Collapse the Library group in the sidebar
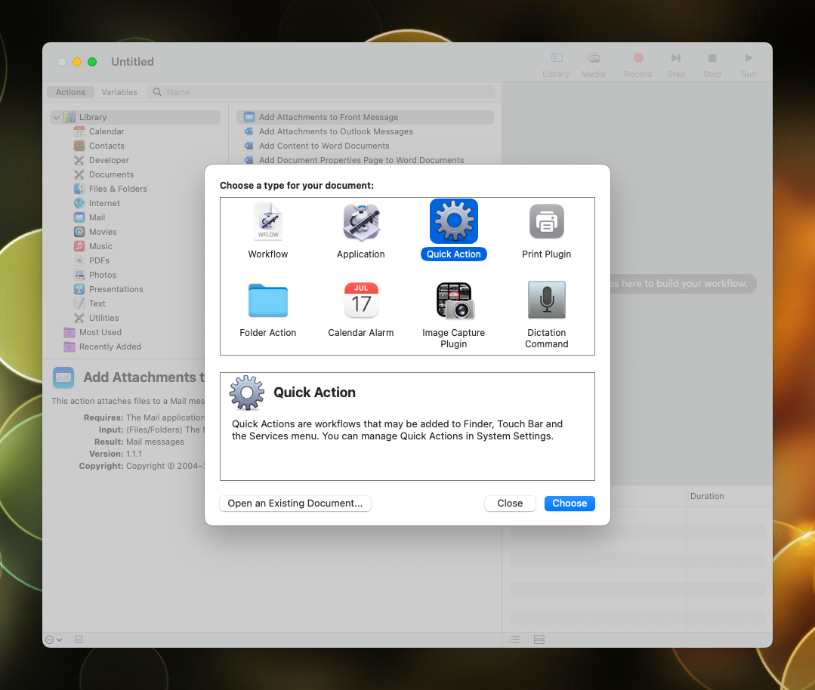Image resolution: width=815 pixels, height=690 pixels. point(55,117)
